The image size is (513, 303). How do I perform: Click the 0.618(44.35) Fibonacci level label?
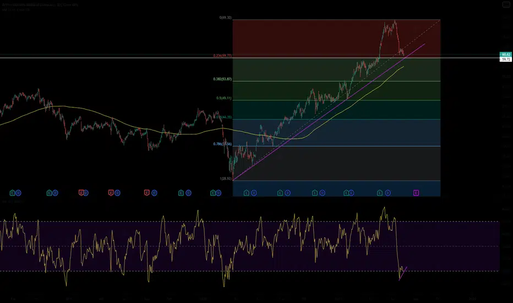tap(222, 117)
